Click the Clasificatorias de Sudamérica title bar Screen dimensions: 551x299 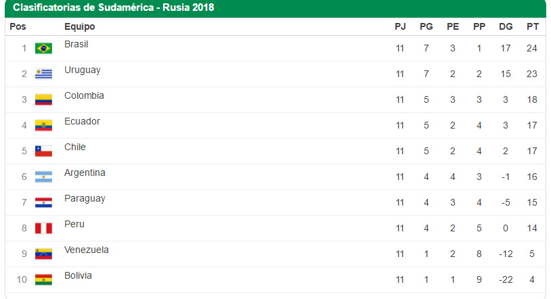pyautogui.click(x=115, y=8)
